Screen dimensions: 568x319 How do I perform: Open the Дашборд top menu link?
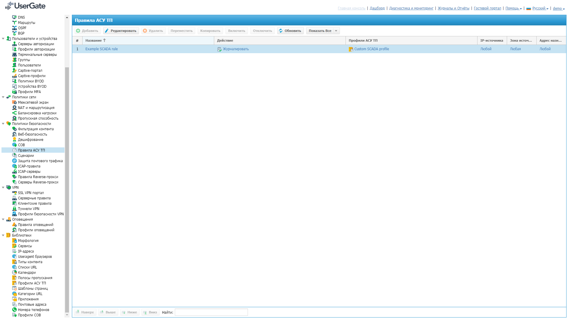coord(377,8)
